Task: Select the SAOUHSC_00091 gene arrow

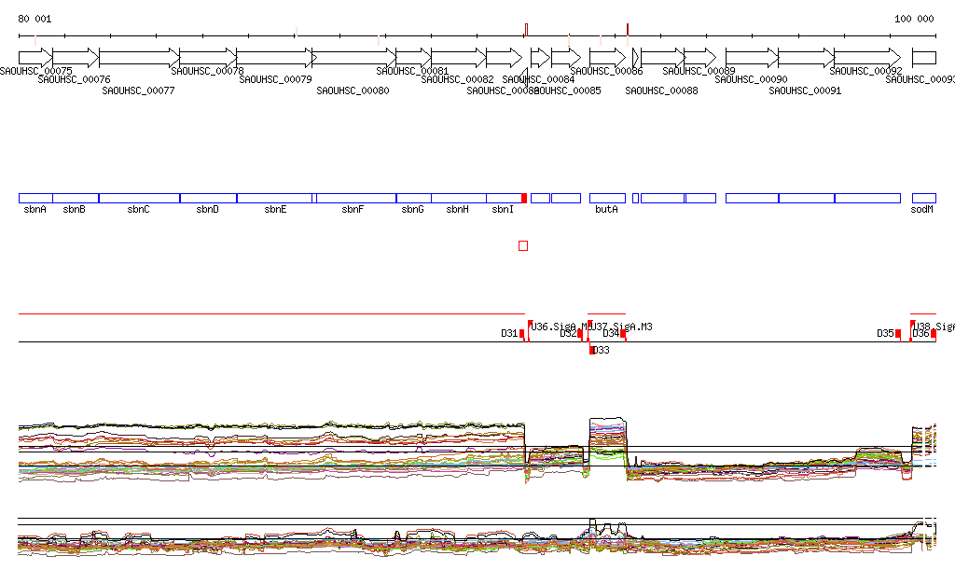Action: (807, 59)
